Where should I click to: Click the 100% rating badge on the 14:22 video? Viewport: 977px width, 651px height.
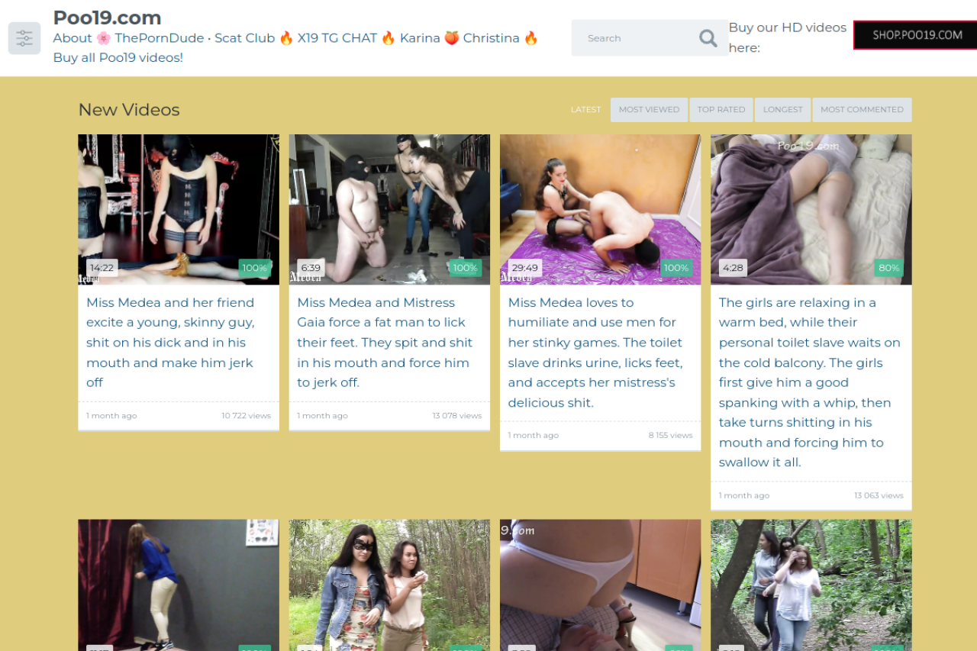coord(254,268)
